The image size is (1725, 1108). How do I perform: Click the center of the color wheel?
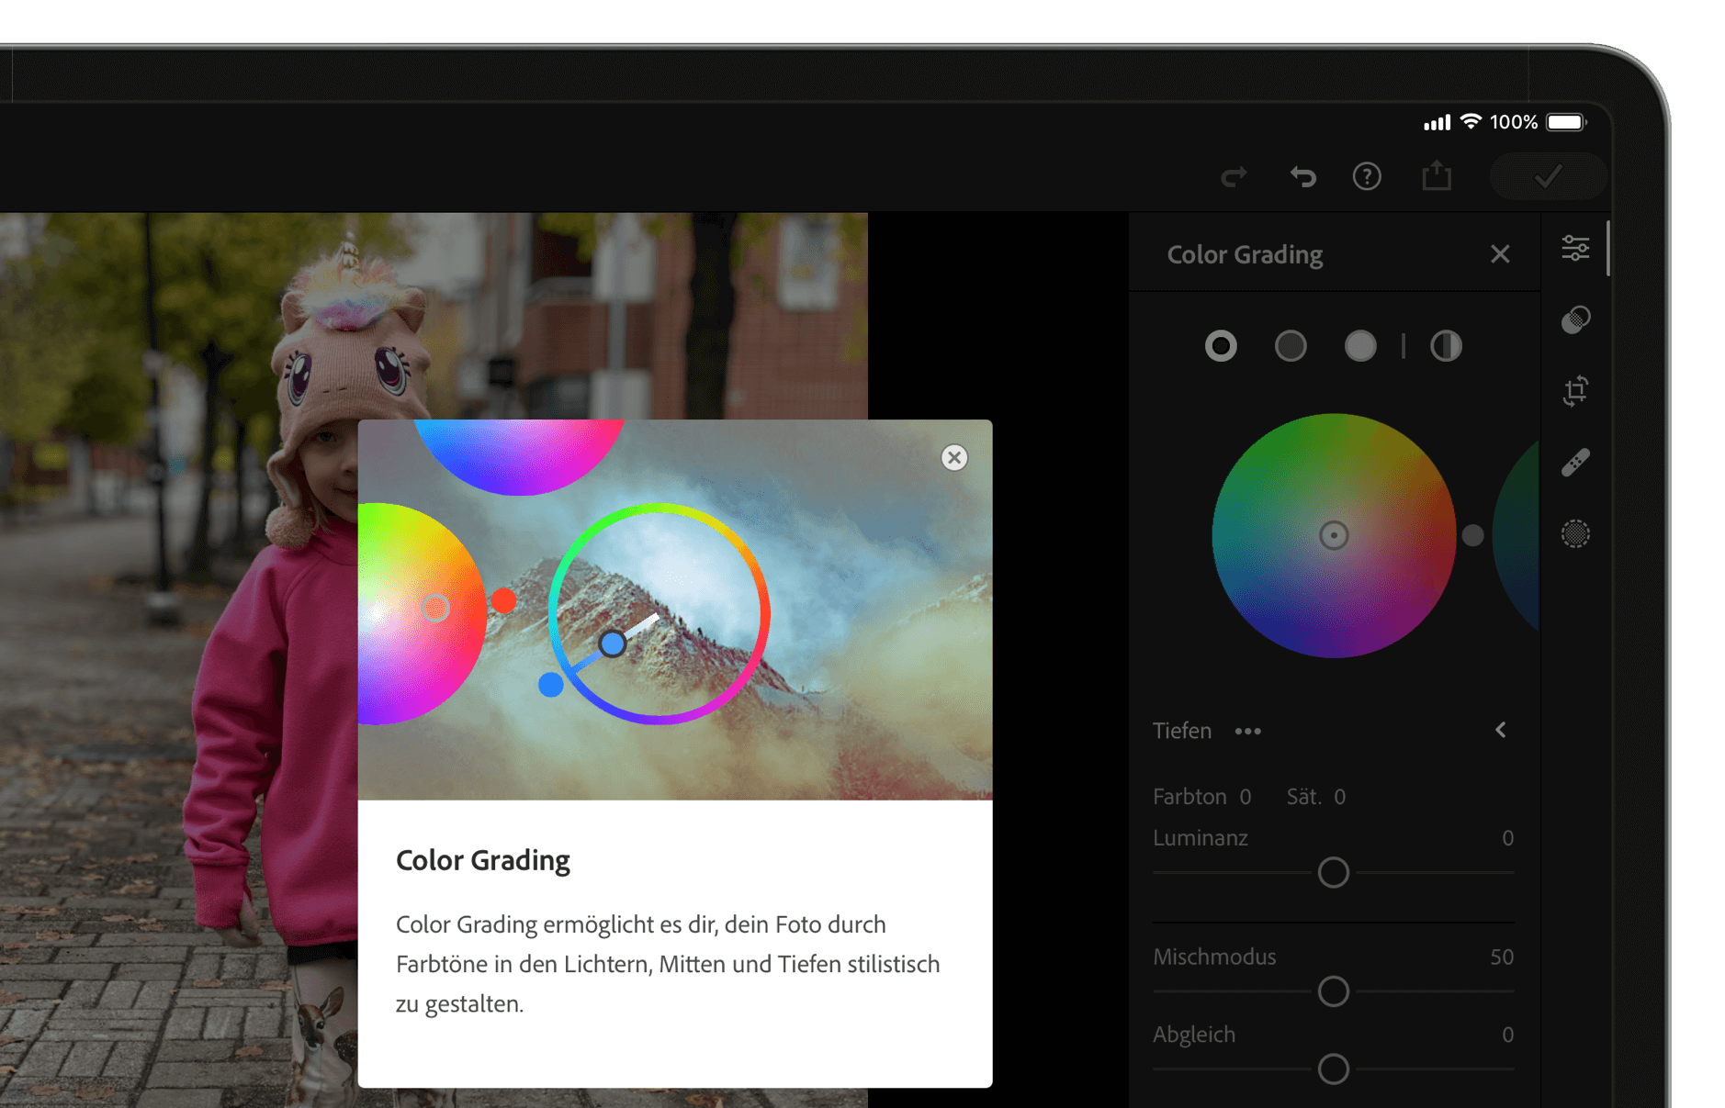[x=1334, y=535]
